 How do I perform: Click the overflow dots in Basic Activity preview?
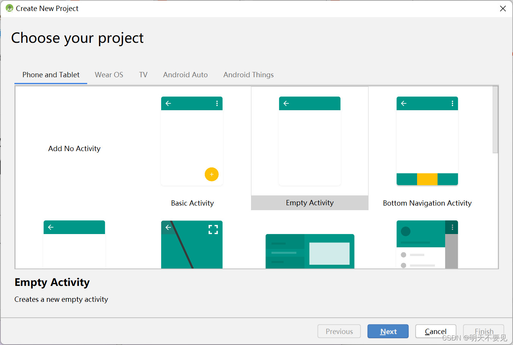point(217,103)
